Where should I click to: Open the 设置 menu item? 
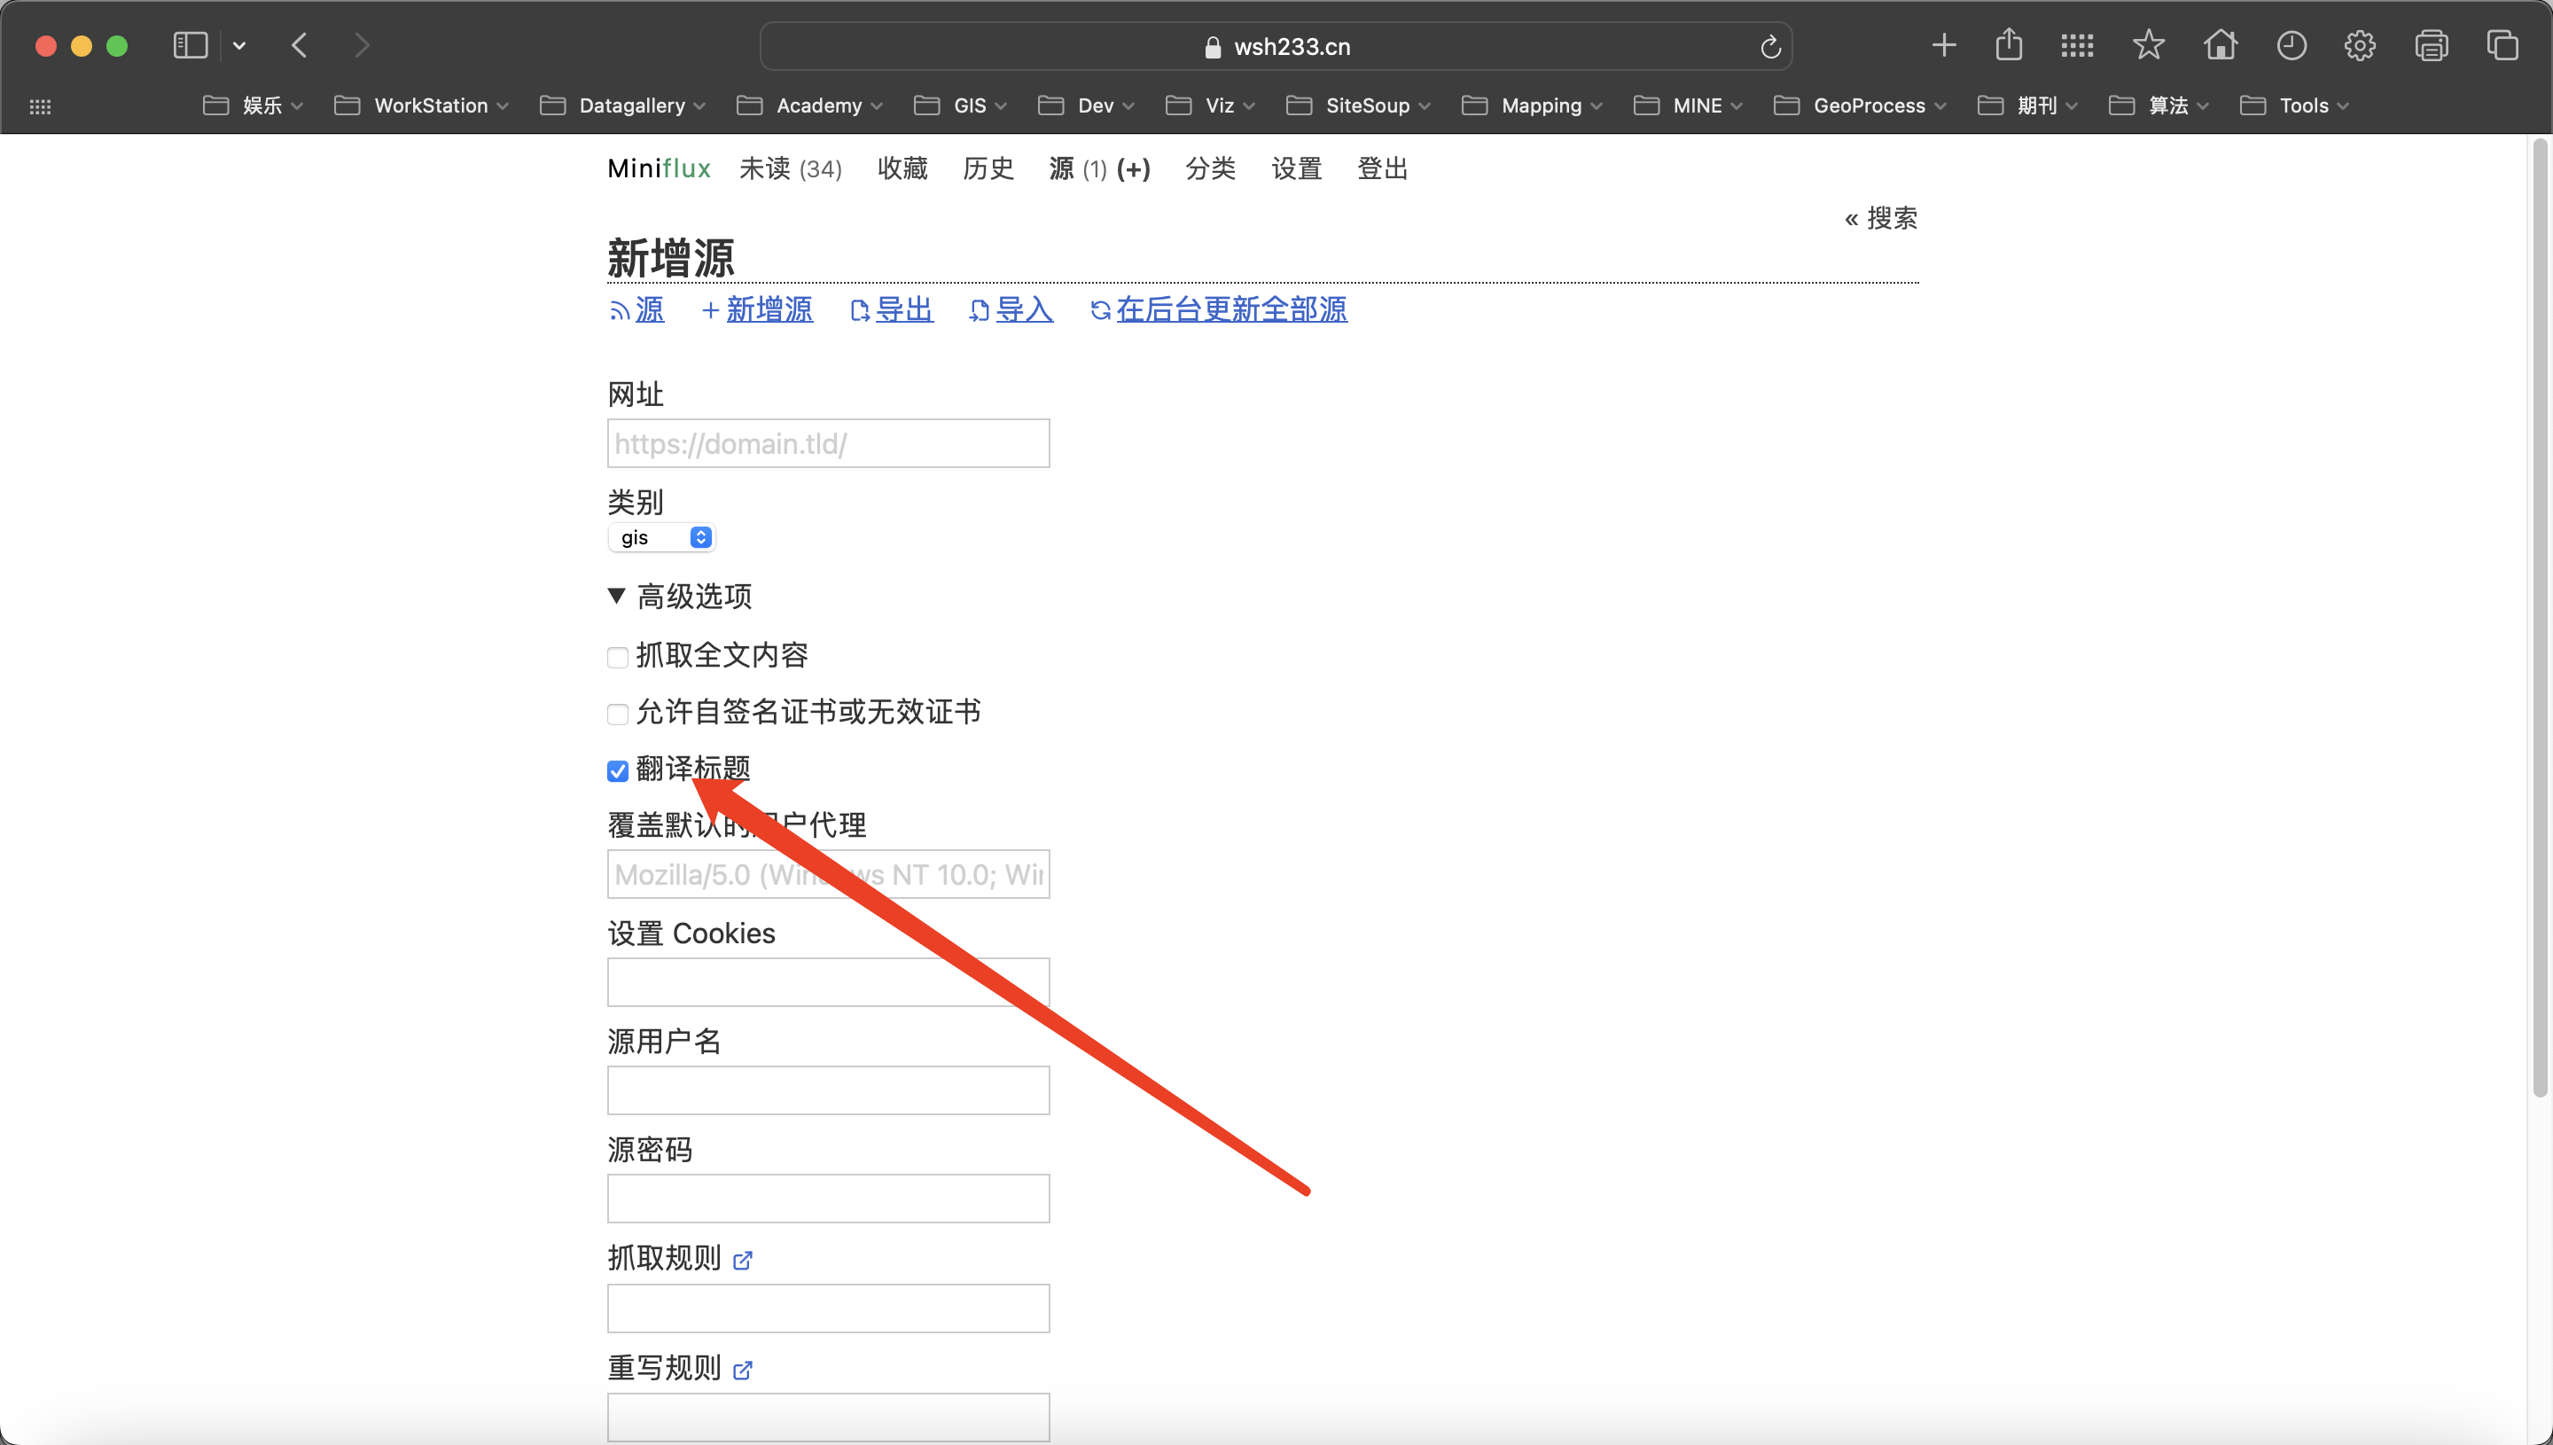tap(1296, 168)
